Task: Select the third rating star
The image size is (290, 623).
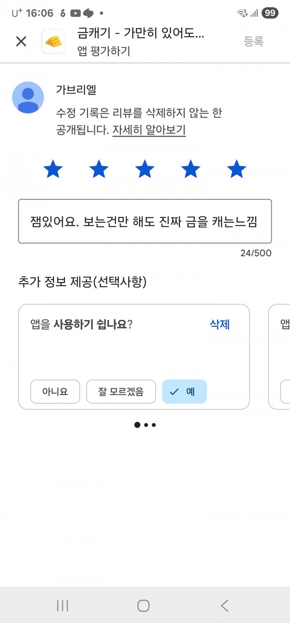Action: point(145,169)
